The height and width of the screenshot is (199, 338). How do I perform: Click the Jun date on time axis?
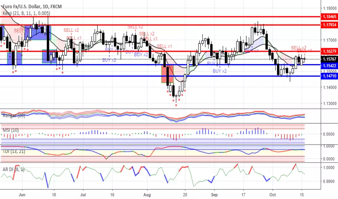(x=22, y=195)
